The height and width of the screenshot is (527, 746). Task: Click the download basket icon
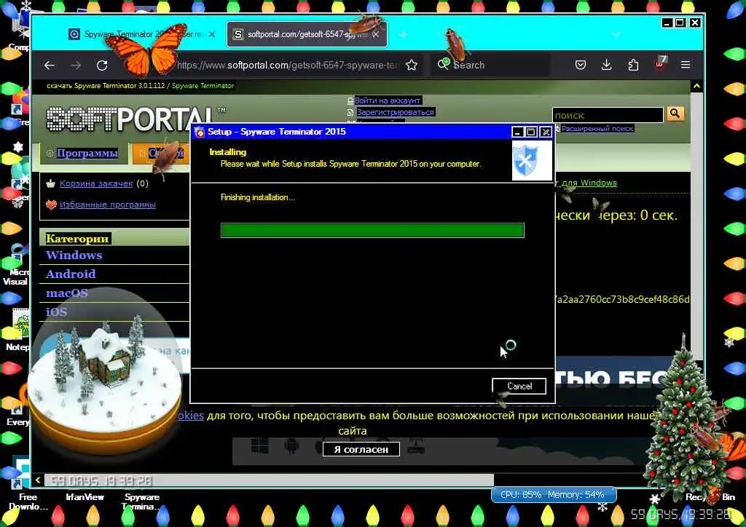click(x=51, y=183)
